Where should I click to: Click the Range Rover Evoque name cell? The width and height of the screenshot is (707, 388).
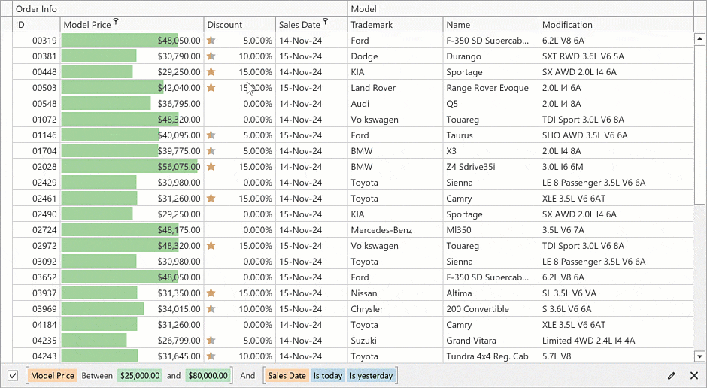tap(490, 87)
